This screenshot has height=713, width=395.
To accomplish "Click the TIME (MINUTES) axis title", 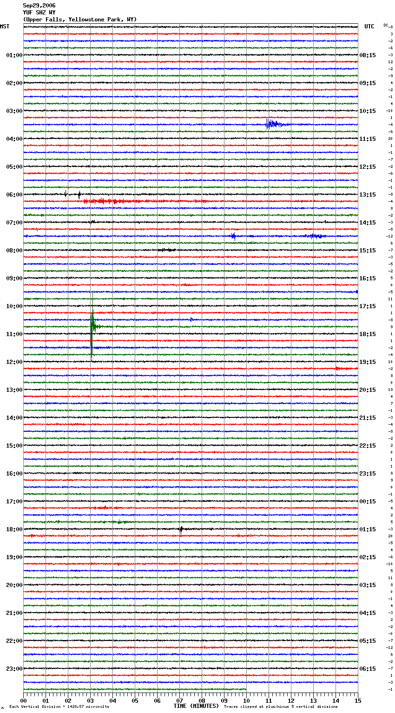I will [x=196, y=706].
